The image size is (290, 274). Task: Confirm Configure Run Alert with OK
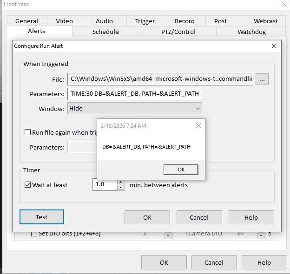tap(147, 217)
